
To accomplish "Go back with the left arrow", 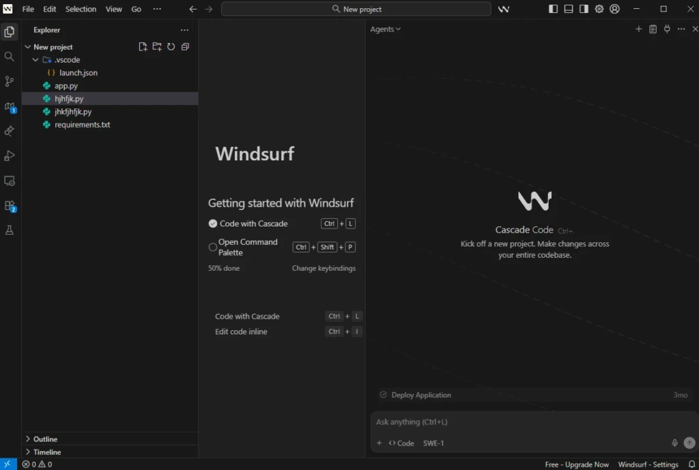I will pos(193,9).
